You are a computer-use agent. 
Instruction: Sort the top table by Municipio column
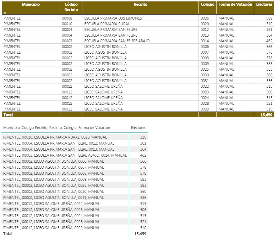pos(31,5)
